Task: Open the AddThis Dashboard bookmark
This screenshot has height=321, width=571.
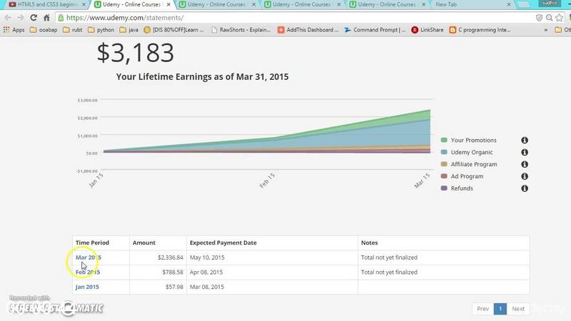Action: 308,30
